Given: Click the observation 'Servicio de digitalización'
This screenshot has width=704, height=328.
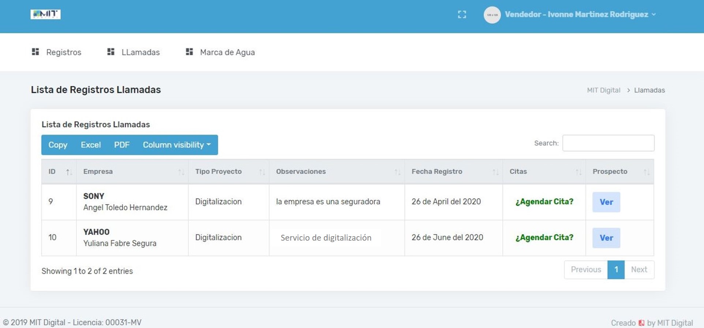Looking at the screenshot, I should [x=326, y=238].
